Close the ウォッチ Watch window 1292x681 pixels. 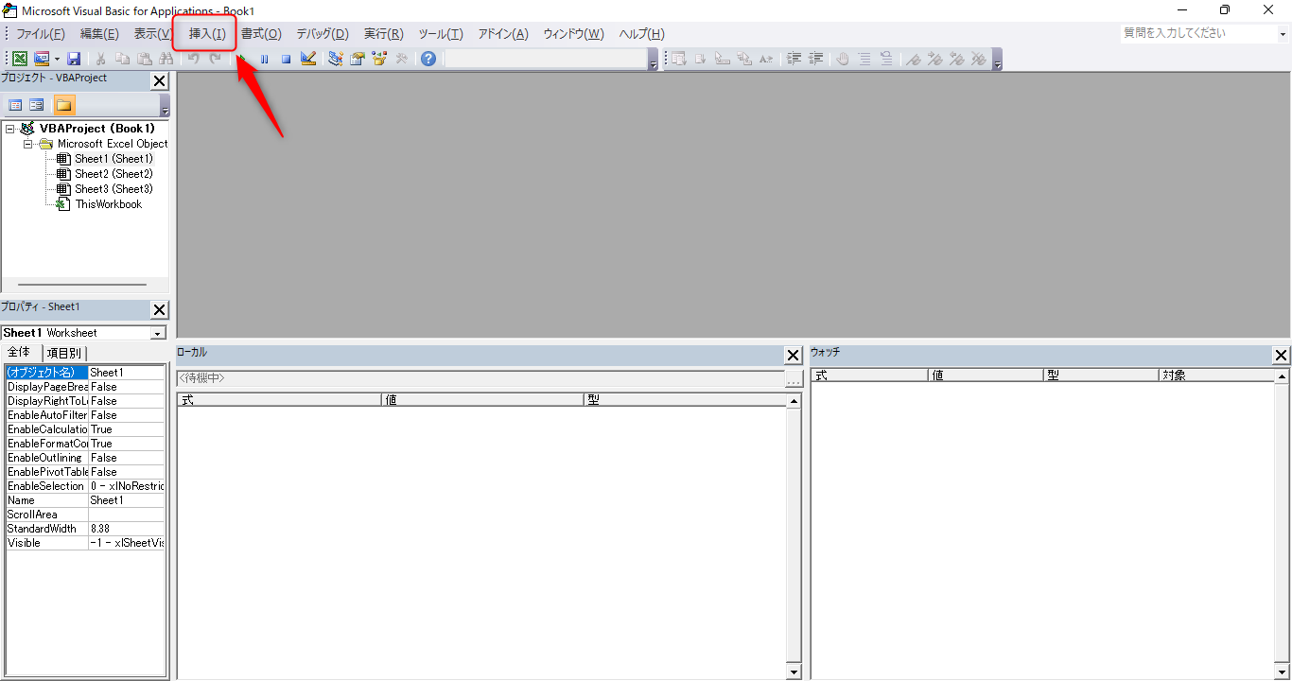click(x=1281, y=356)
